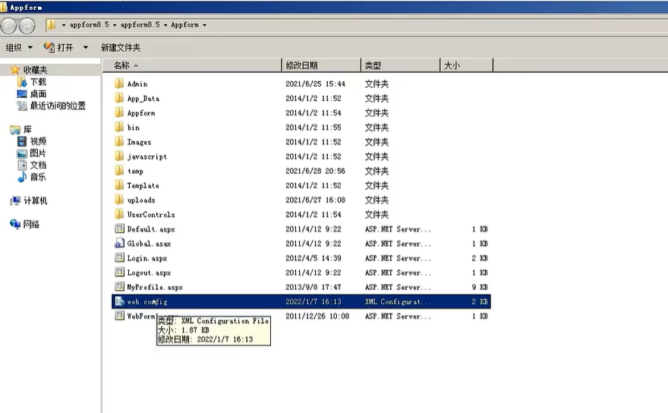Click the 打开 open button in toolbar
The height and width of the screenshot is (413, 668).
59,48
